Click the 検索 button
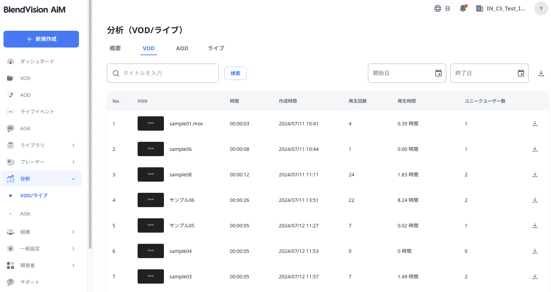 point(235,73)
